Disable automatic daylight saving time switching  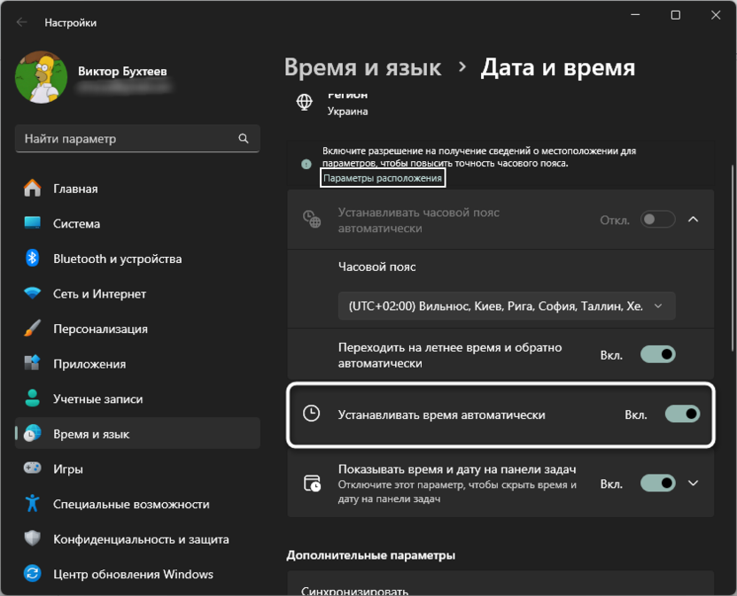[657, 353]
